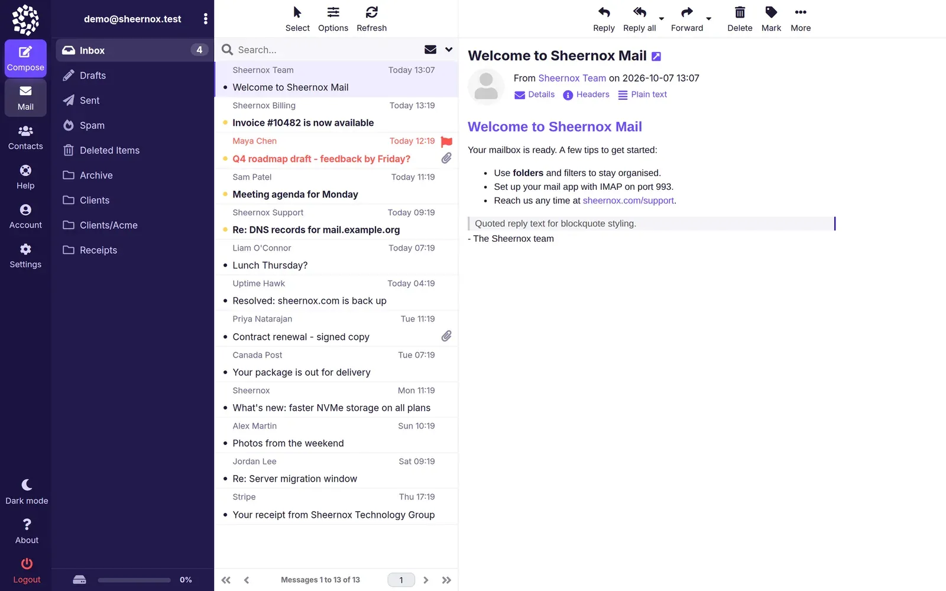The height and width of the screenshot is (591, 946).
Task: Open the Settings gear
Action: [25, 256]
